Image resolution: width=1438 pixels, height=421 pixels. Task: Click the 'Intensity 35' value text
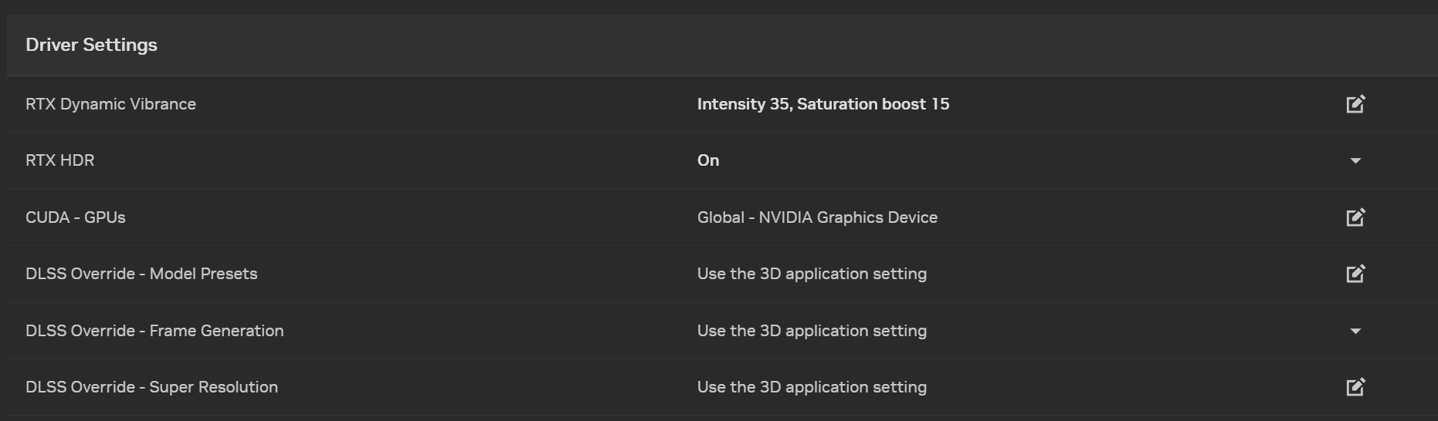tap(743, 104)
